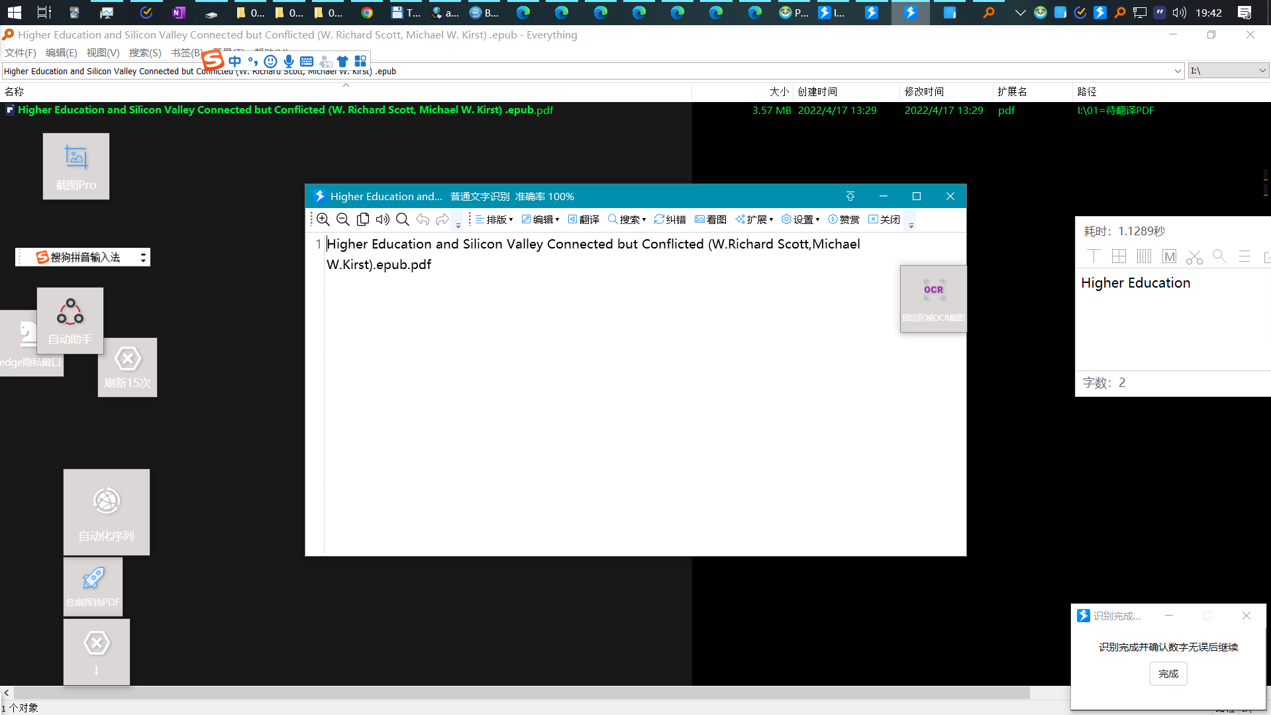The width and height of the screenshot is (1271, 715).
Task: Sort results by 名称 column header
Action: coord(346,91)
